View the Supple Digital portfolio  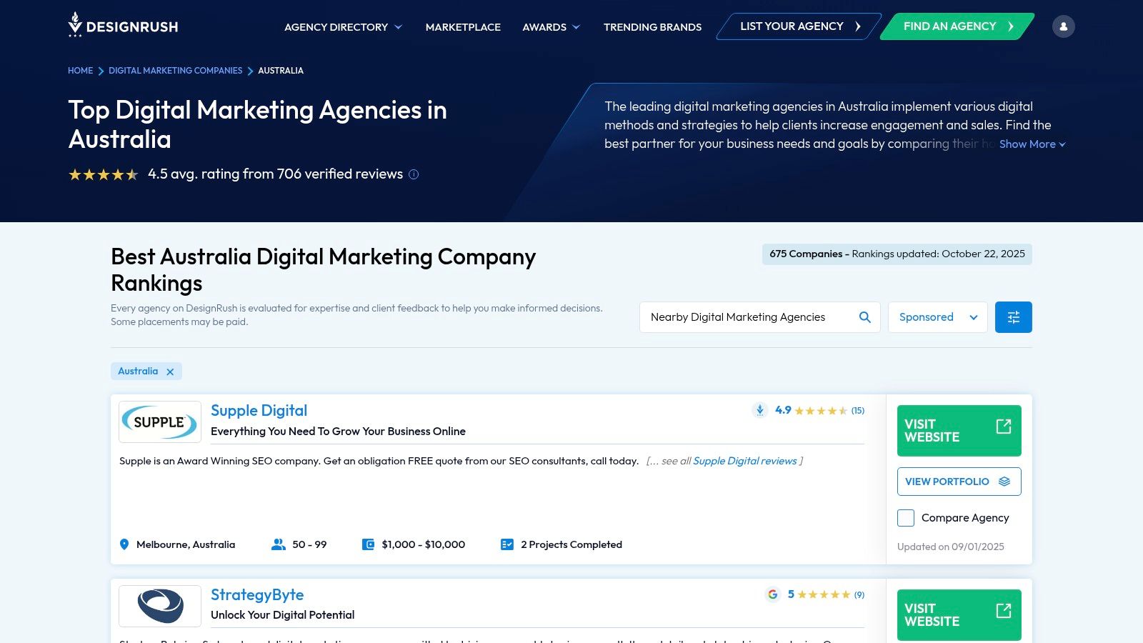(959, 482)
